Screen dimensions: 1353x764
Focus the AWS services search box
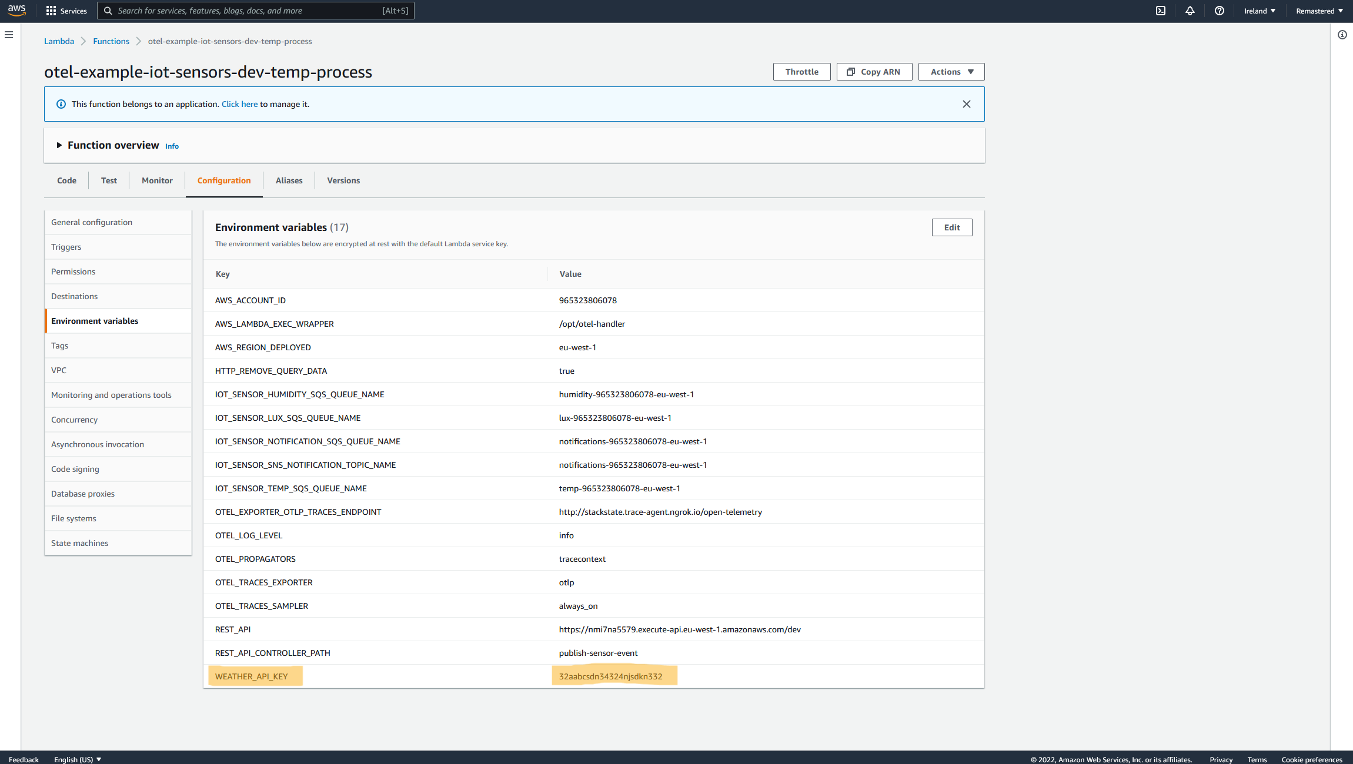[x=256, y=11]
